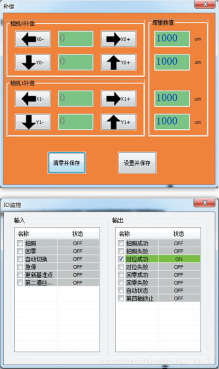This screenshot has width=219, height=369.
Task: Click the 设置并保存 button
Action: pos(137,163)
